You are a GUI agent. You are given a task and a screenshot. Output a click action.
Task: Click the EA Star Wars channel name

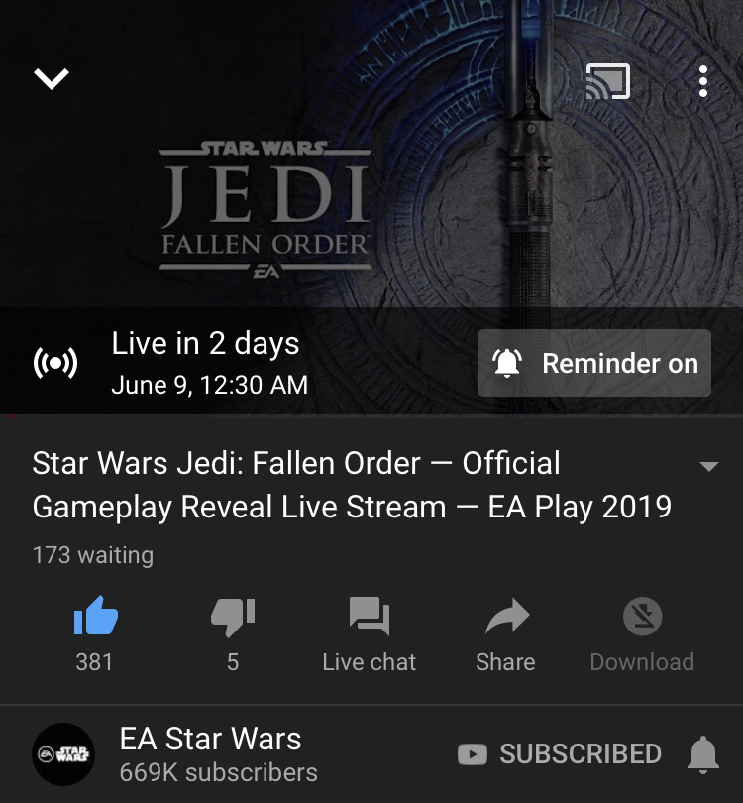tap(210, 739)
